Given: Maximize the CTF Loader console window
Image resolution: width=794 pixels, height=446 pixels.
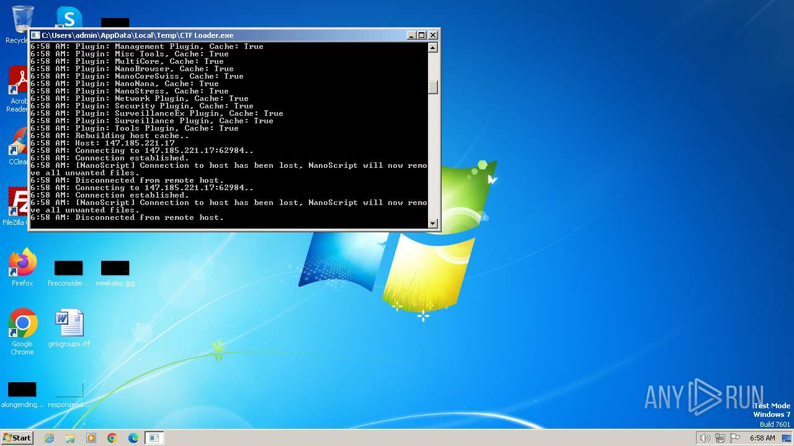Looking at the screenshot, I should (422, 35).
